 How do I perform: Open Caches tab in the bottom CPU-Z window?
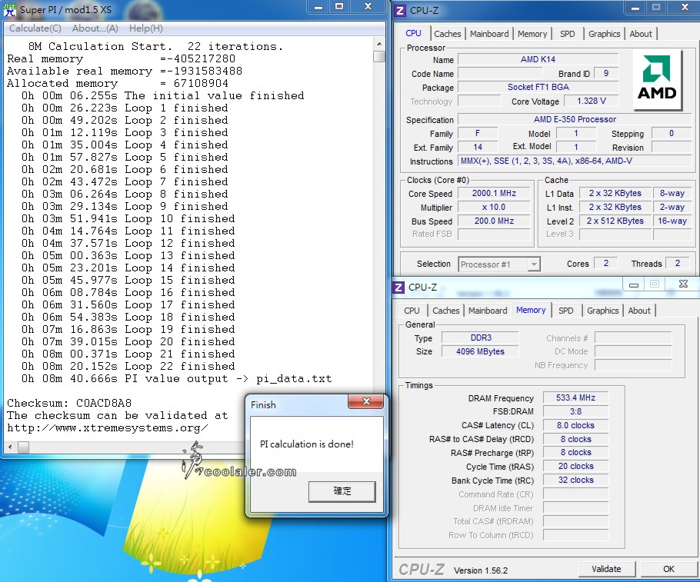pyautogui.click(x=445, y=311)
